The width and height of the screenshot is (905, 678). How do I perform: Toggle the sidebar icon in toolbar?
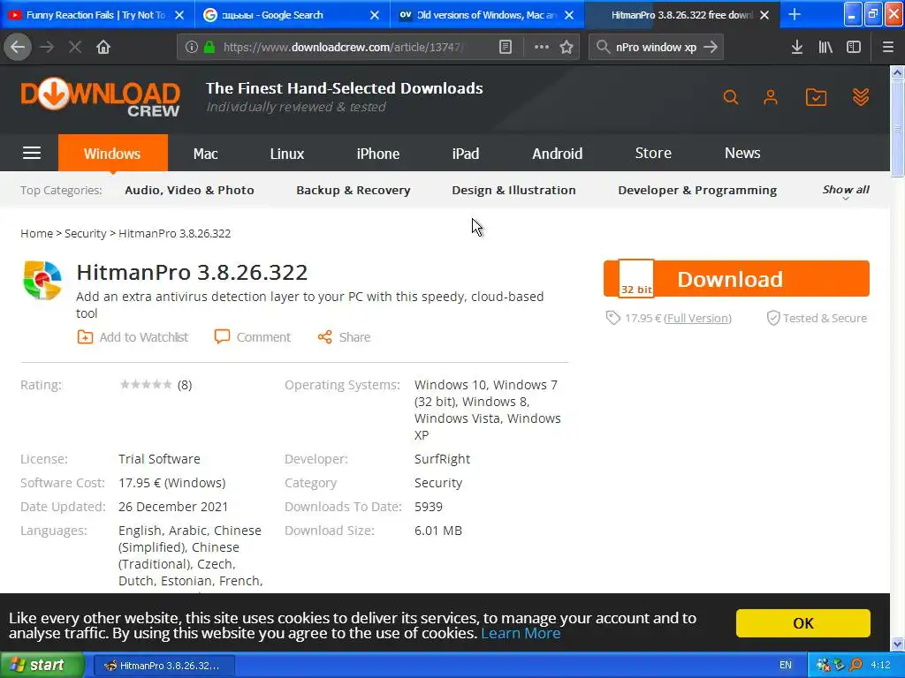click(x=854, y=47)
